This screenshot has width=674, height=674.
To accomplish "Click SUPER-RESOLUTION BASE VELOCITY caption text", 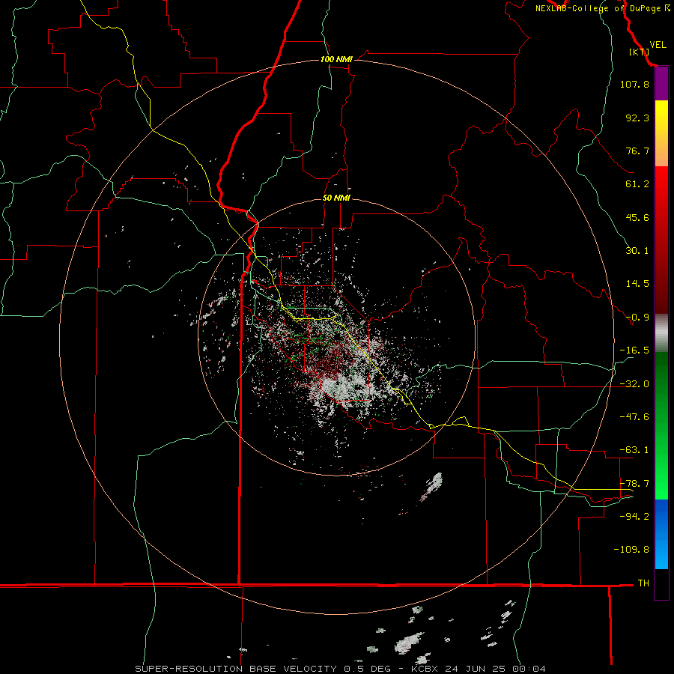I will click(236, 669).
